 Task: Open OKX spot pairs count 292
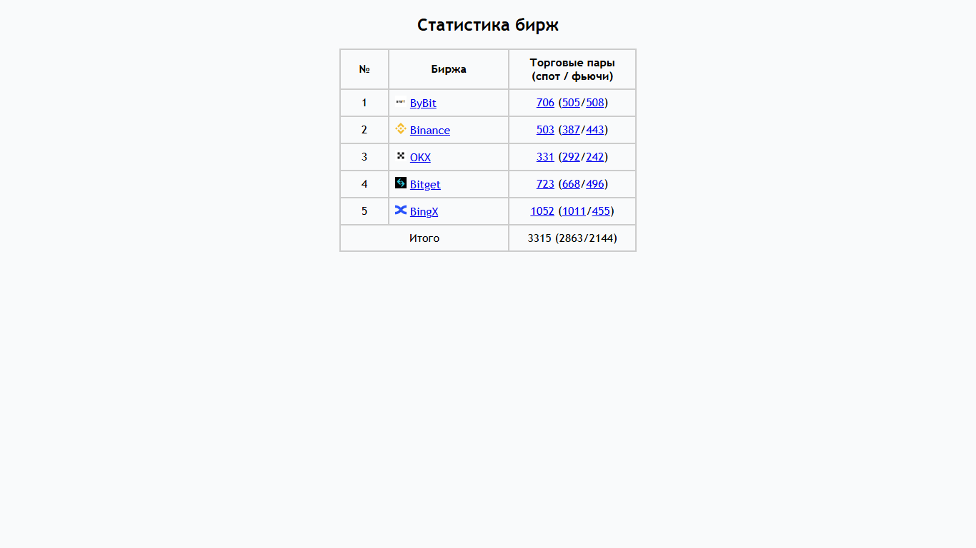pyautogui.click(x=571, y=157)
